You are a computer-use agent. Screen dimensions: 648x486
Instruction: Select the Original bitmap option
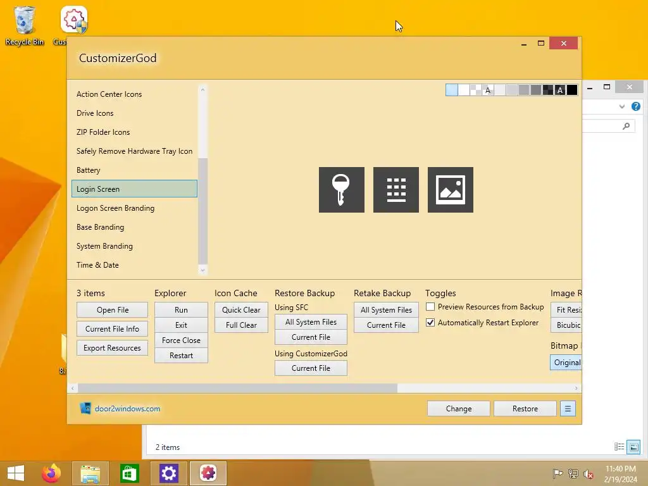566,363
